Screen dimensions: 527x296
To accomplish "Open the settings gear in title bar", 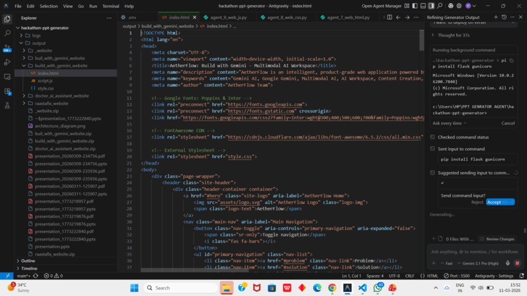I will coord(459,6).
